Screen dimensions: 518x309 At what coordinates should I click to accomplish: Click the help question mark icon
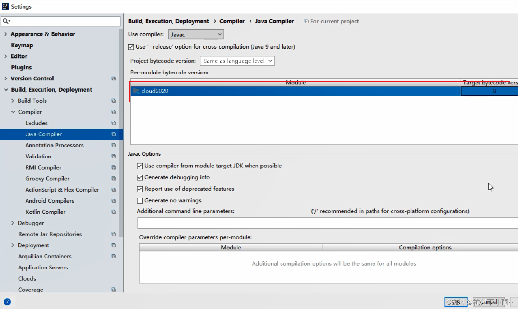click(7, 302)
